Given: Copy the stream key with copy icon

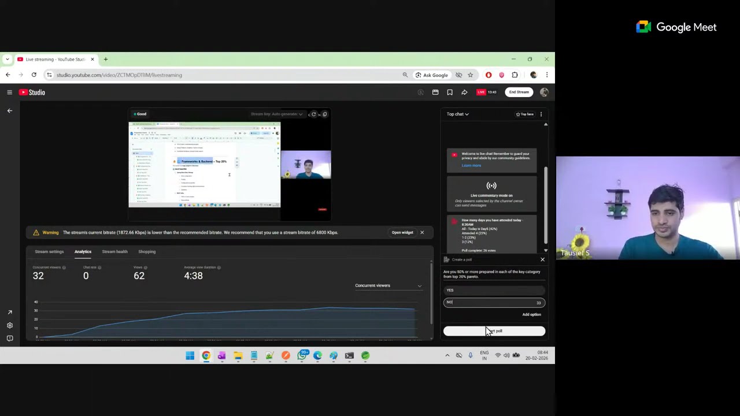Looking at the screenshot, I should [324, 114].
